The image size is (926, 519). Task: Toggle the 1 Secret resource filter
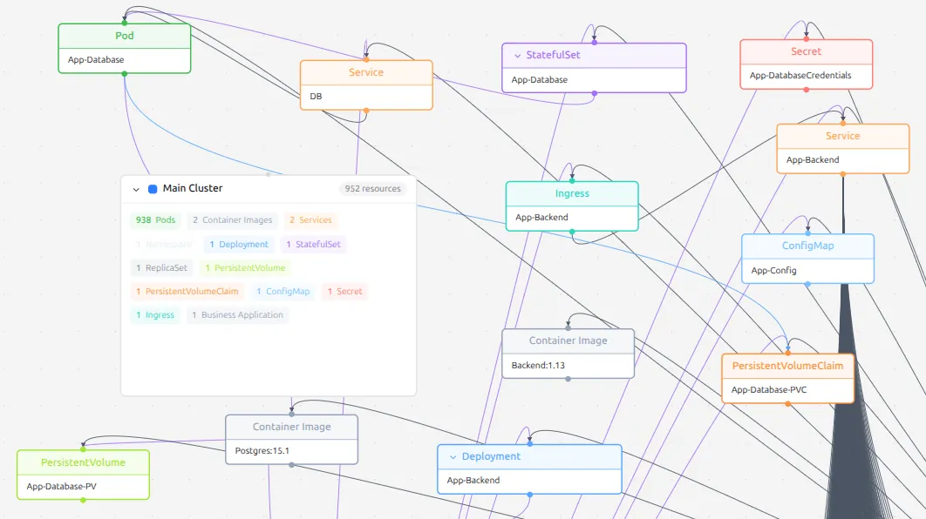[344, 291]
